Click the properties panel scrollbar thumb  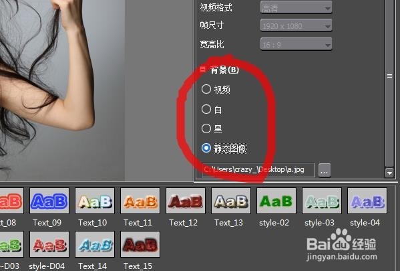(389, 76)
